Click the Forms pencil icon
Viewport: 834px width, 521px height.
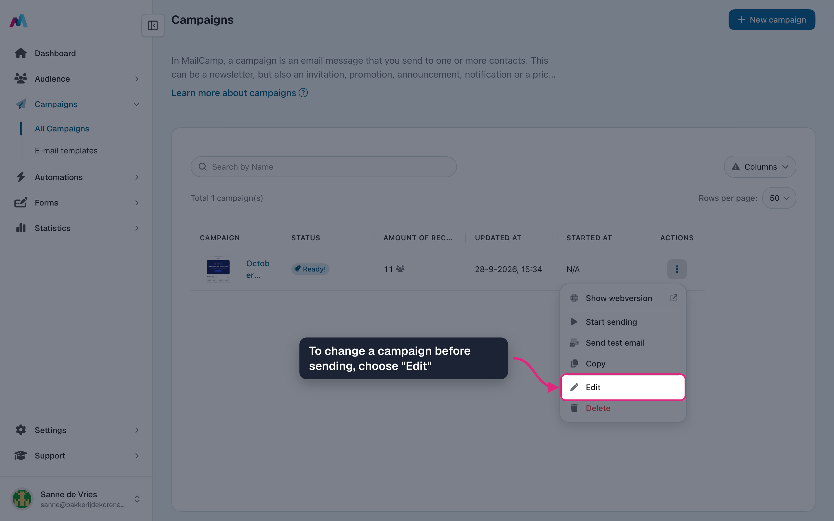tap(21, 202)
